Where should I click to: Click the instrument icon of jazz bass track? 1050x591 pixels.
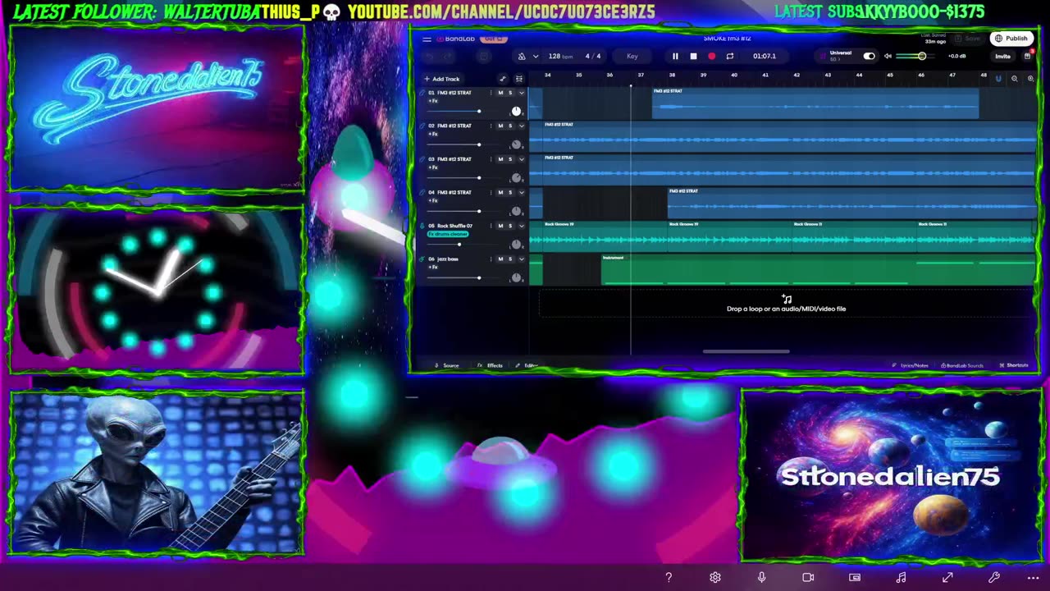(422, 259)
